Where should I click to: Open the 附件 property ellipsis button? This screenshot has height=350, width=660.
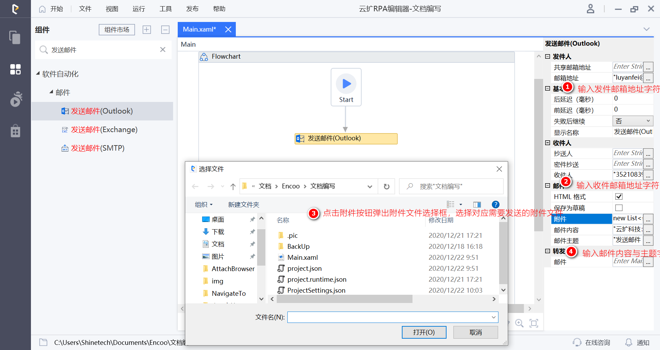point(648,219)
